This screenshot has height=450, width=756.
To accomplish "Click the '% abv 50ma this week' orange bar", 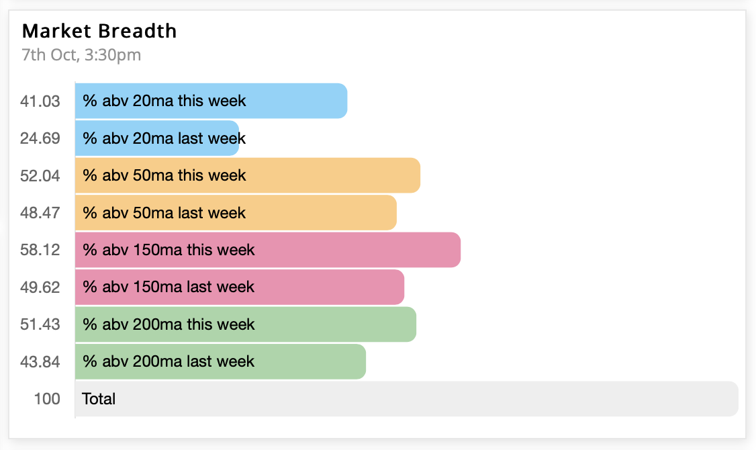I will point(248,175).
